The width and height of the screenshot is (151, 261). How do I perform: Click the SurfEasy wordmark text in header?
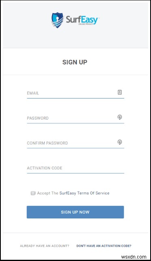click(x=82, y=19)
